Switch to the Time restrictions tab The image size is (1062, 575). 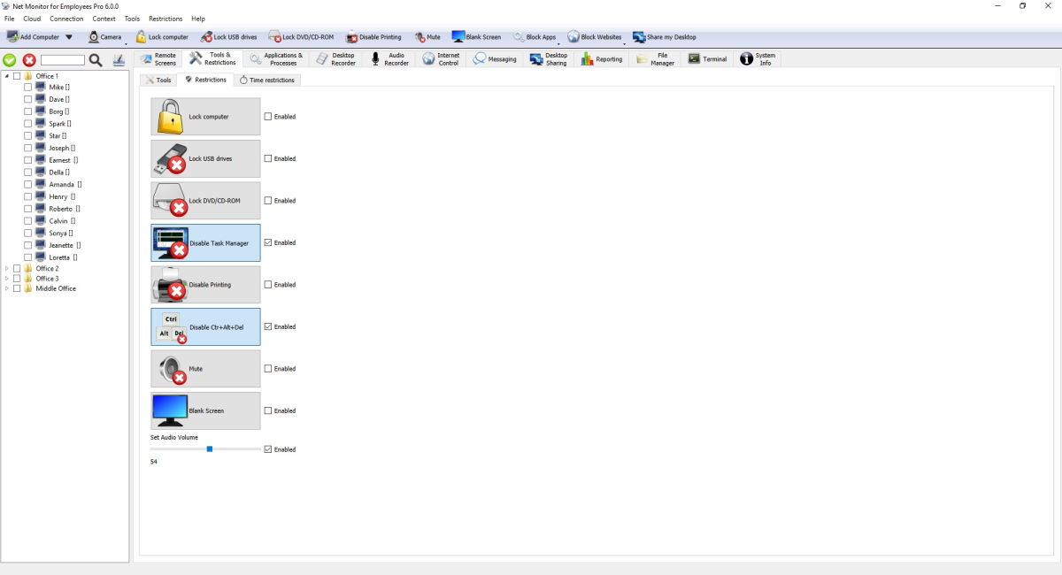pos(268,80)
